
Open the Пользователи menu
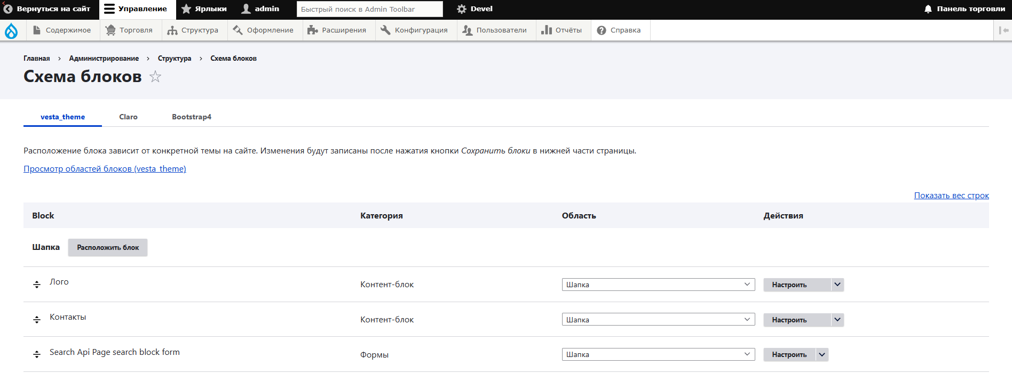pos(495,30)
